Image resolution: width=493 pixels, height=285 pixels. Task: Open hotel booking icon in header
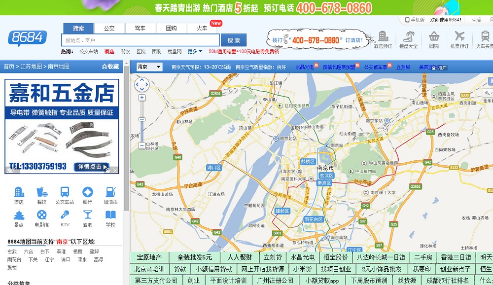[x=383, y=39]
